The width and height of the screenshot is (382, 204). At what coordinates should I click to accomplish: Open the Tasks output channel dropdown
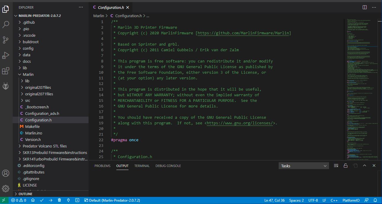pos(304,166)
